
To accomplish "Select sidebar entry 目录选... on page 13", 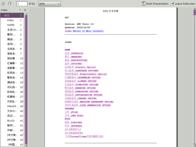I will tap(12, 73).
